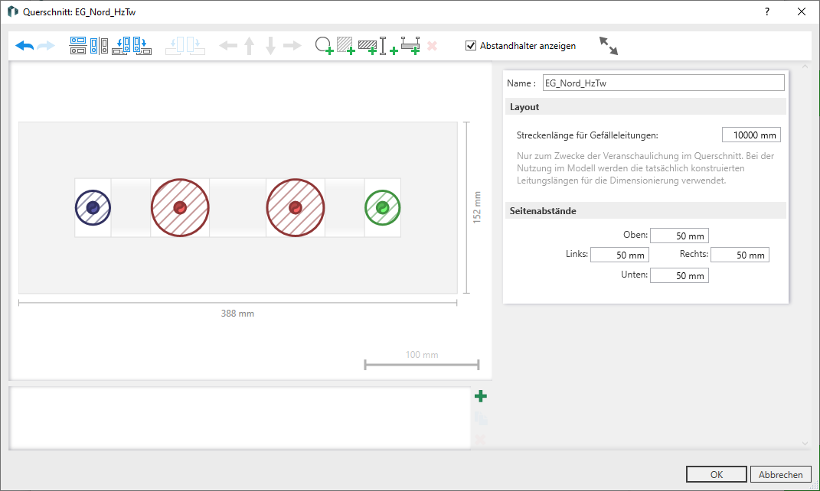This screenshot has width=820, height=491.
Task: Click the blue undo arrow
Action: (25, 46)
